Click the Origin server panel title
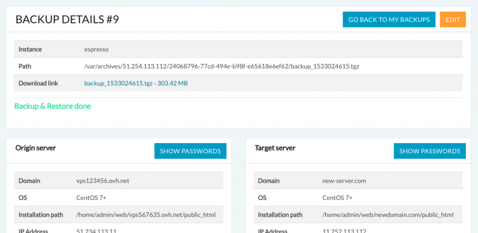Screen dimensions: 478x233 pyautogui.click(x=35, y=148)
